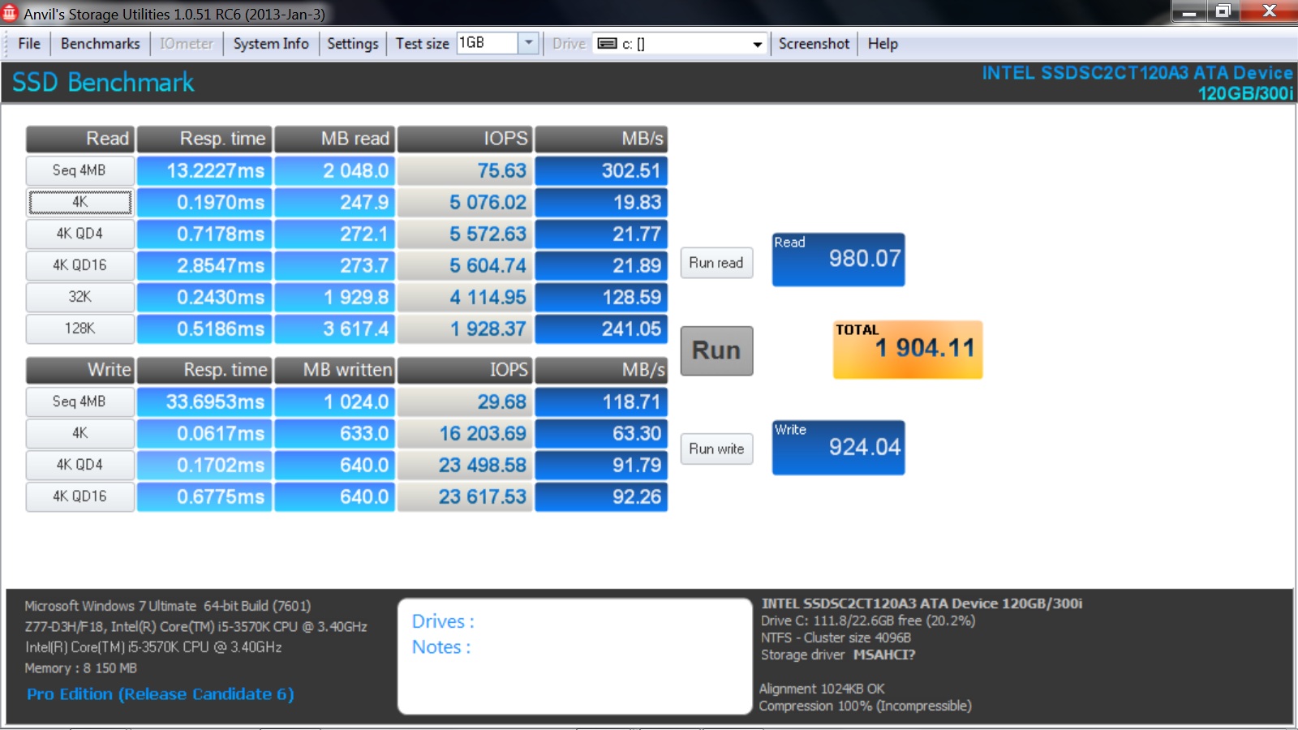Open the Screenshot menu
The height and width of the screenshot is (730, 1298).
814,44
